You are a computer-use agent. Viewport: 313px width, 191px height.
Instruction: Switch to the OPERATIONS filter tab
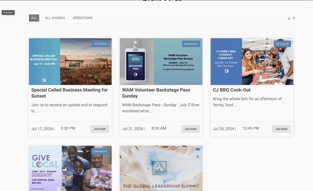(83, 18)
